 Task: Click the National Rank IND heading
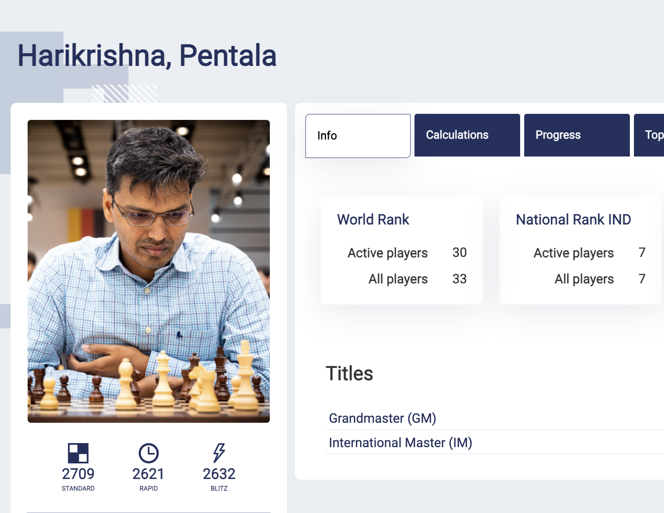tap(573, 220)
